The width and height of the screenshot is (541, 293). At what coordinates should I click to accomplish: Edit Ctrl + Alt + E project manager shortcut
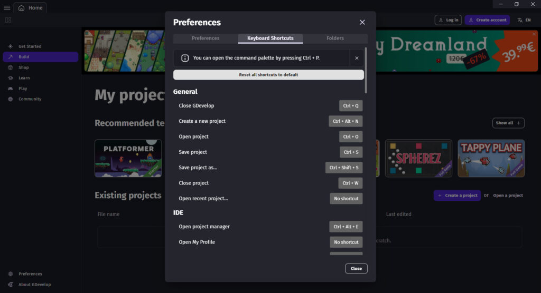[346, 227]
